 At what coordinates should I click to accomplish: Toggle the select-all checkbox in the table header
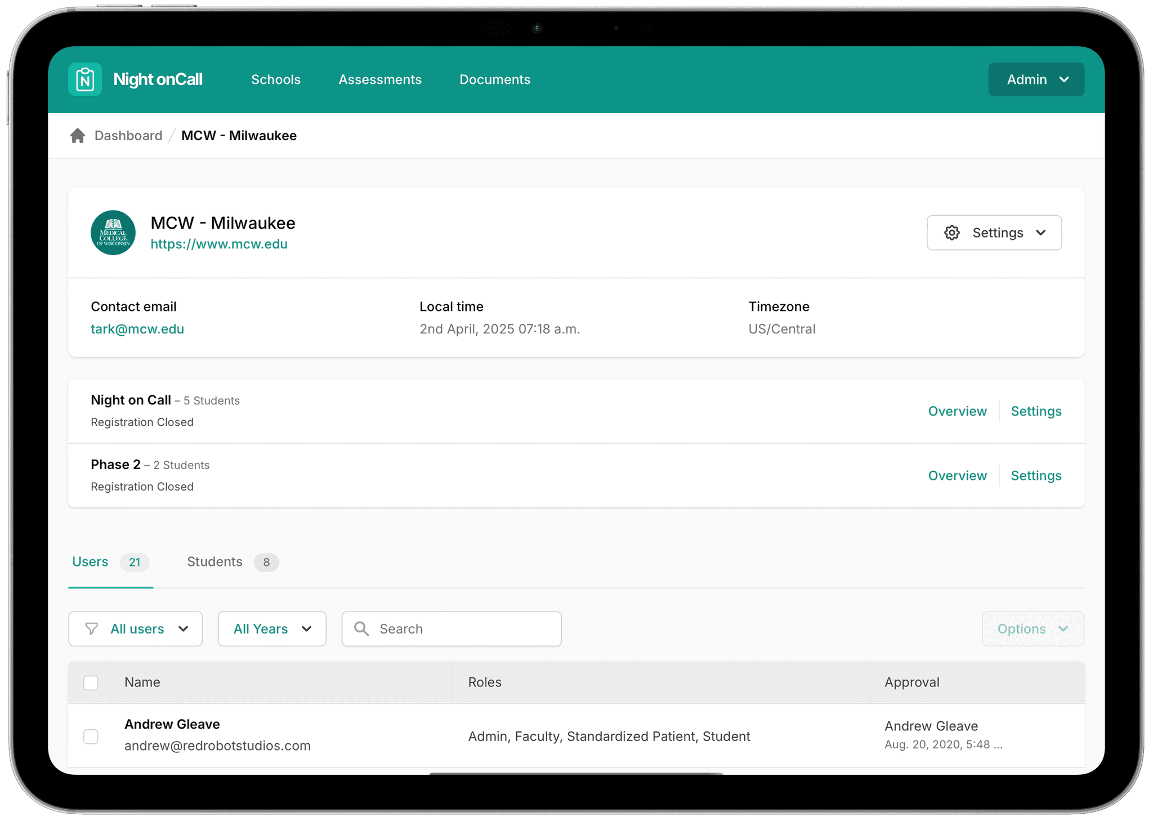91,682
